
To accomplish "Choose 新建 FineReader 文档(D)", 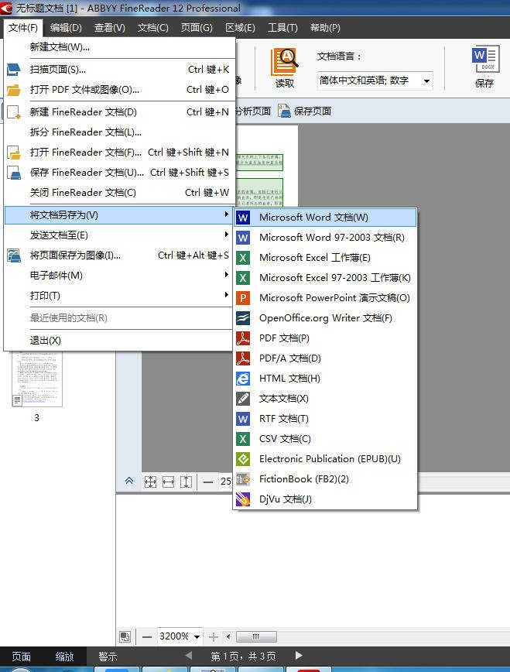I will click(118, 111).
